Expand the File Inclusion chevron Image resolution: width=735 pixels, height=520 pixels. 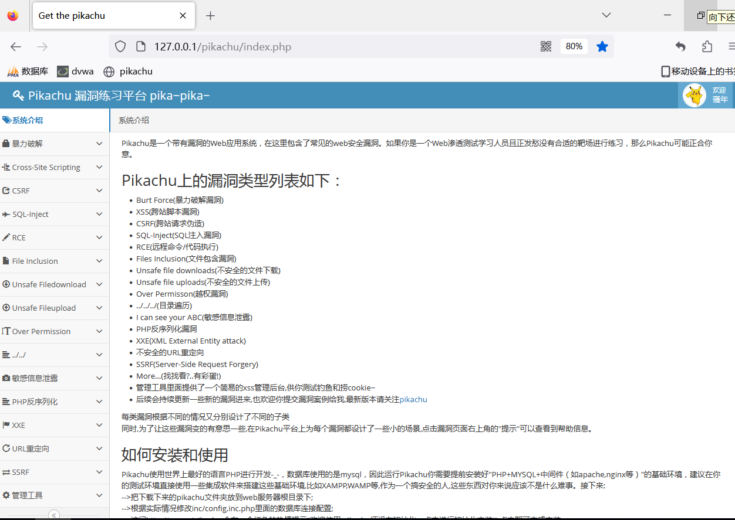pyautogui.click(x=99, y=261)
